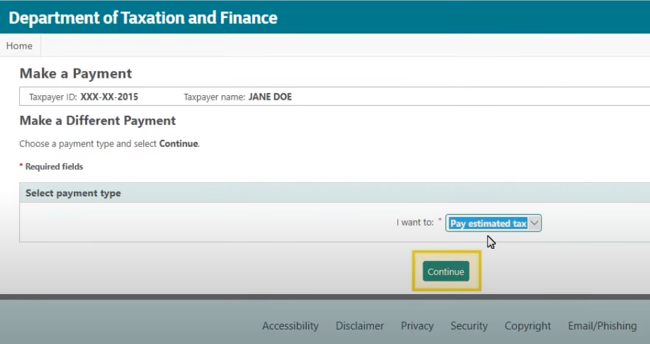650x344 pixels.
Task: Click the green Continue button
Action: [446, 271]
